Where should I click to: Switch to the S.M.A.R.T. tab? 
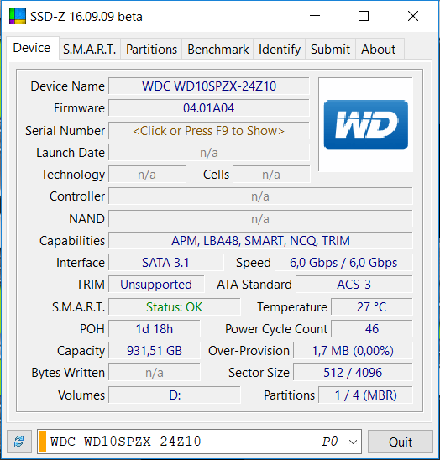point(90,50)
